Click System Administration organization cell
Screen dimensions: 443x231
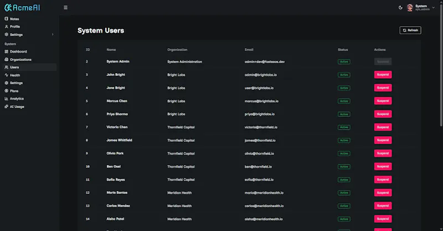[x=184, y=61]
